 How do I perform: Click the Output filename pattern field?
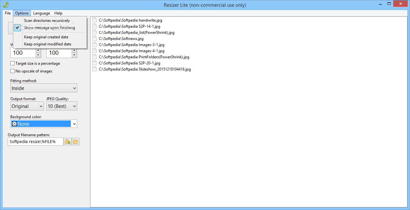click(35, 141)
